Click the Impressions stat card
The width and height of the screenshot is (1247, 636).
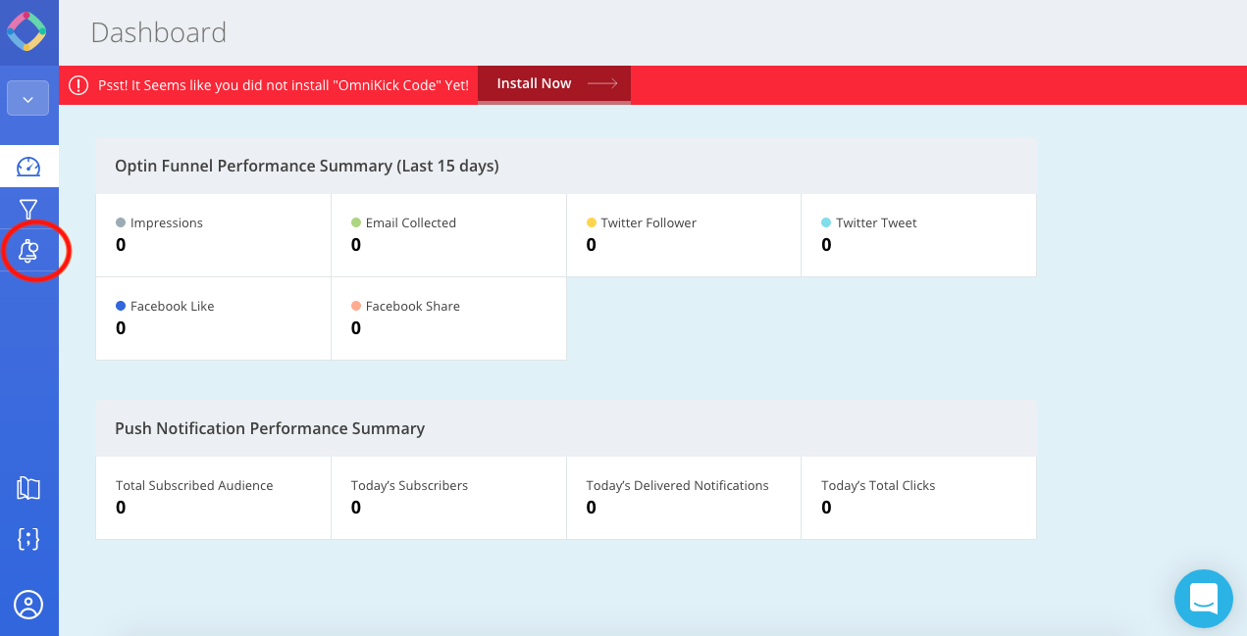[x=213, y=235]
